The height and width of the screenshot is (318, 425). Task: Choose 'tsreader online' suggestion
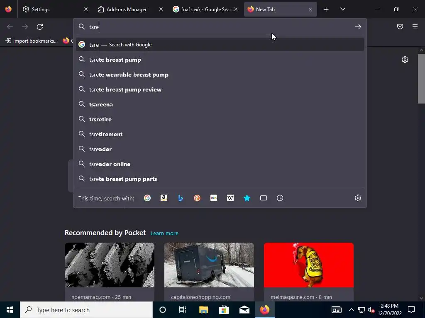click(220, 164)
